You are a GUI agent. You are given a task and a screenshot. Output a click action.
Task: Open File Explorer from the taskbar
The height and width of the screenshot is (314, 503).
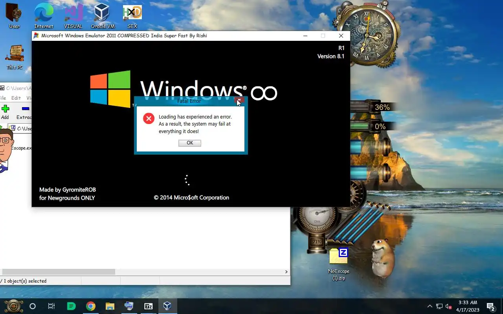[110, 306]
